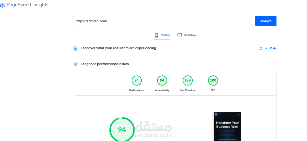Click the PageSpeed Insights logo icon
The width and height of the screenshot is (307, 141).
coord(2,5)
